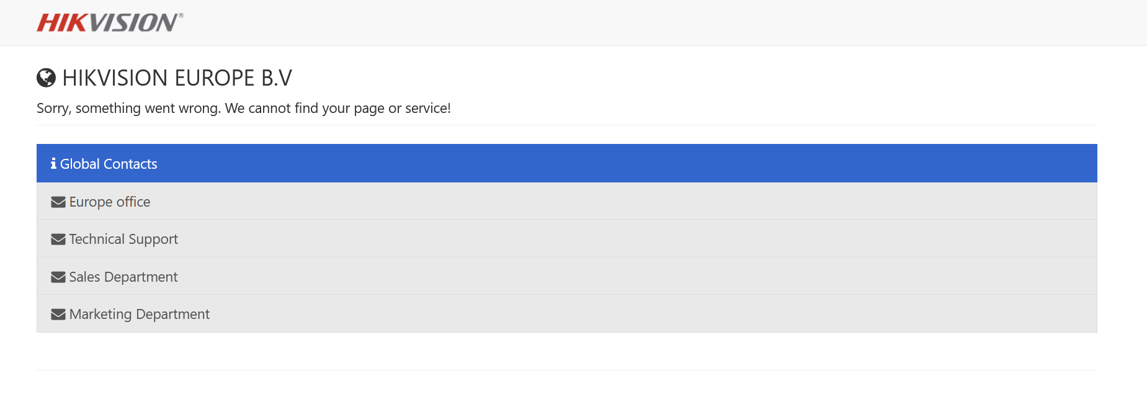Click the red HIK part of the logo
Viewport: 1147px width, 412px height.
(x=62, y=23)
